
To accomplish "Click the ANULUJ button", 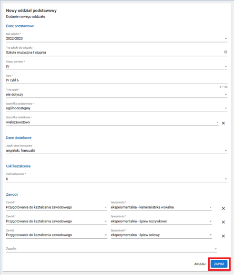I will 200,264.
